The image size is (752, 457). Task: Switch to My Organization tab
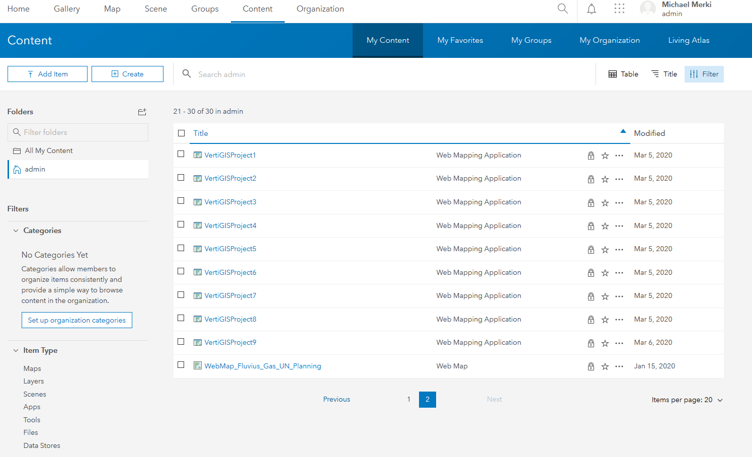[x=610, y=40]
